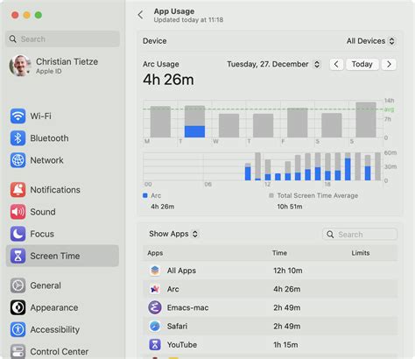Viewport: 415px width, 359px height.
Task: Open the Notifications bell icon
Action: (18, 190)
